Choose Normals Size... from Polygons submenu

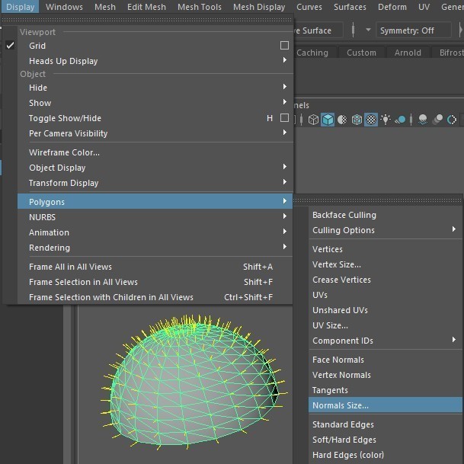click(x=341, y=405)
